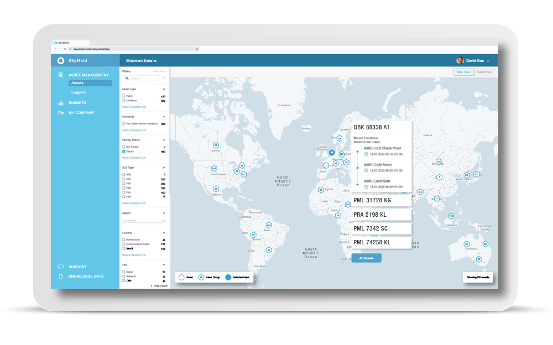This screenshot has width=553, height=345.
Task: Click the Knowledge Base document icon
Action: click(61, 276)
